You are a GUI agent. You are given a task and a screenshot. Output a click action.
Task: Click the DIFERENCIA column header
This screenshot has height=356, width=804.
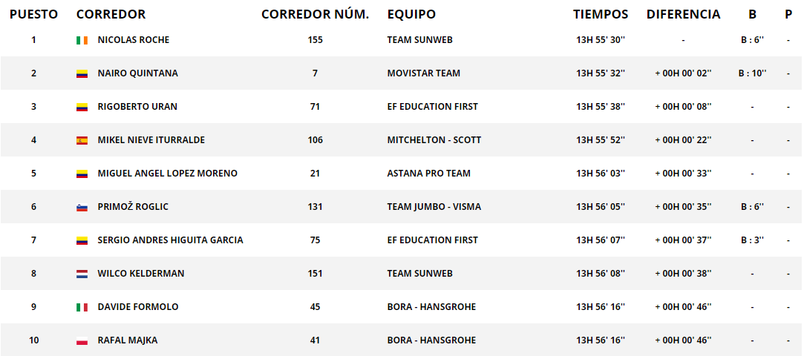pyautogui.click(x=683, y=14)
